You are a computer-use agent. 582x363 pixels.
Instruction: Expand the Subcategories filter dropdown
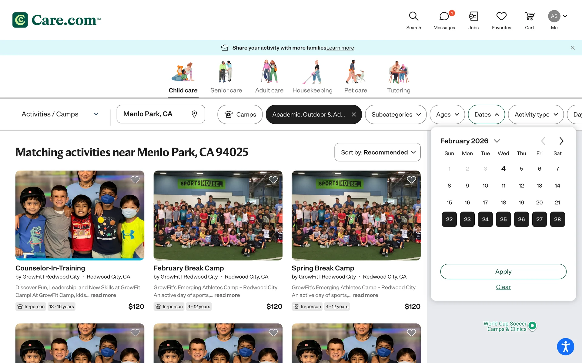pyautogui.click(x=396, y=114)
